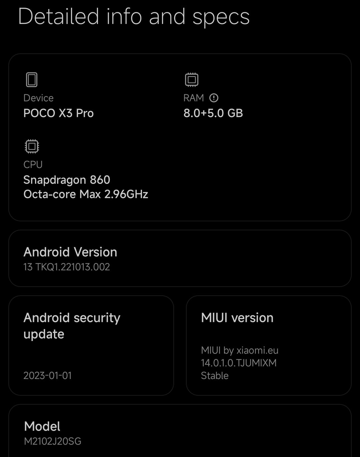Viewport: 360px width, 457px height.
Task: Open the MIUI version card
Action: point(269,345)
